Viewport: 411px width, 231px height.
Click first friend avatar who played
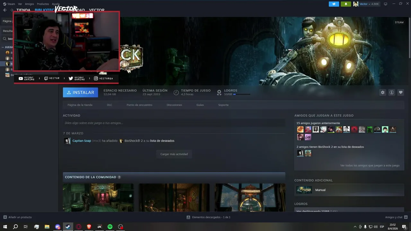point(300,129)
